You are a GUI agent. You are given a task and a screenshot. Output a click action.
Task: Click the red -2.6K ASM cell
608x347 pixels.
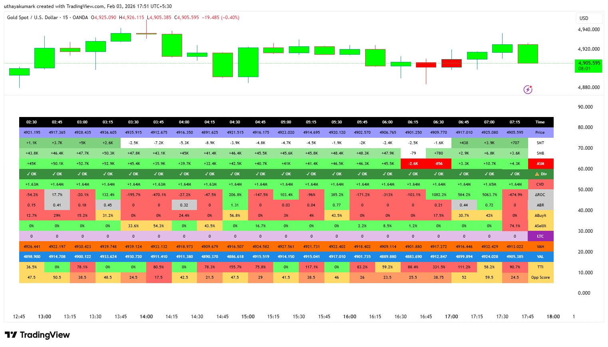point(413,164)
